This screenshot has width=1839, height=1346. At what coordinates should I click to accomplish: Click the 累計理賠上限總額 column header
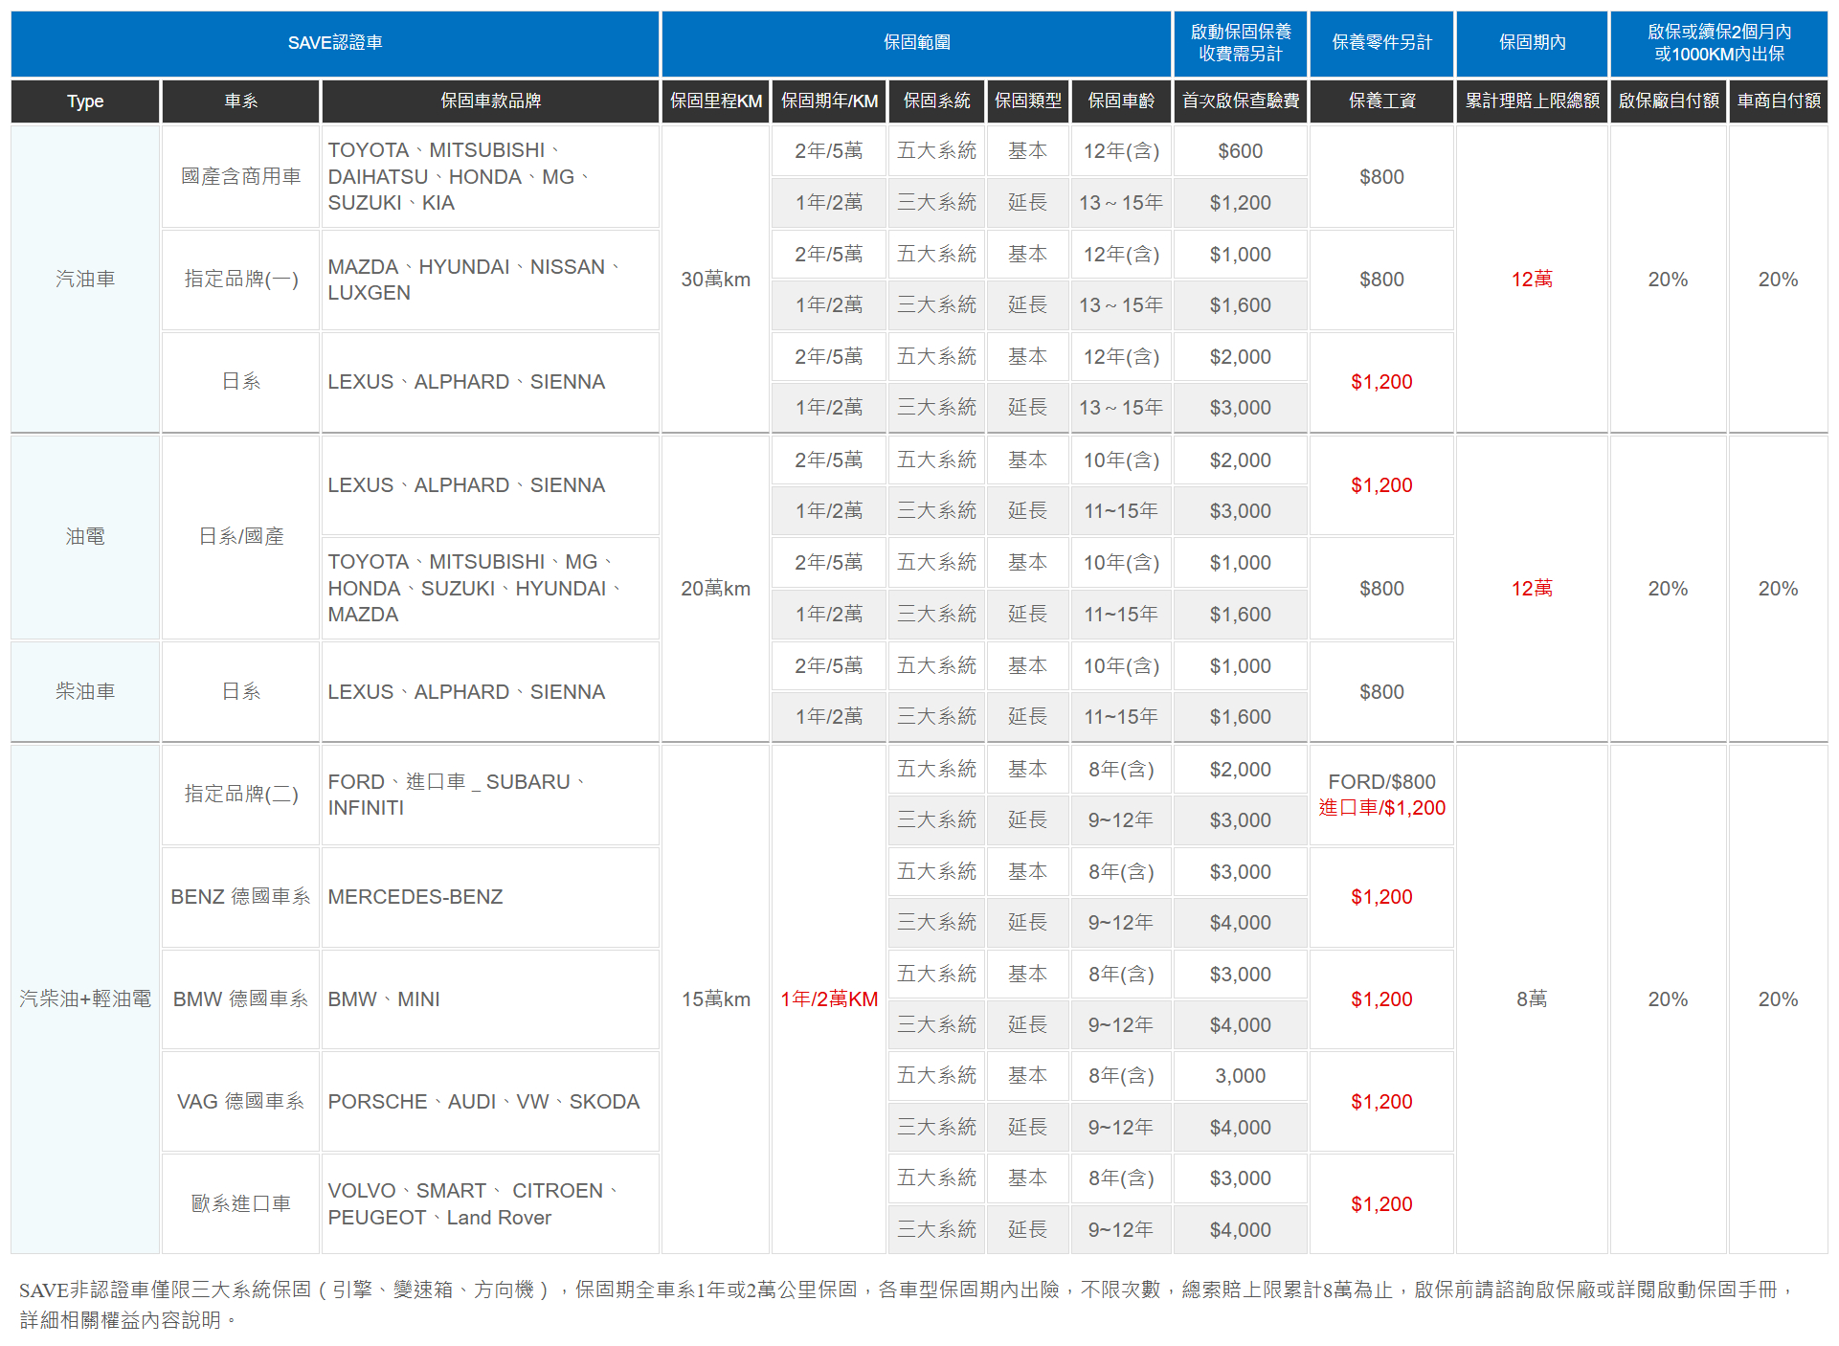[x=1532, y=101]
